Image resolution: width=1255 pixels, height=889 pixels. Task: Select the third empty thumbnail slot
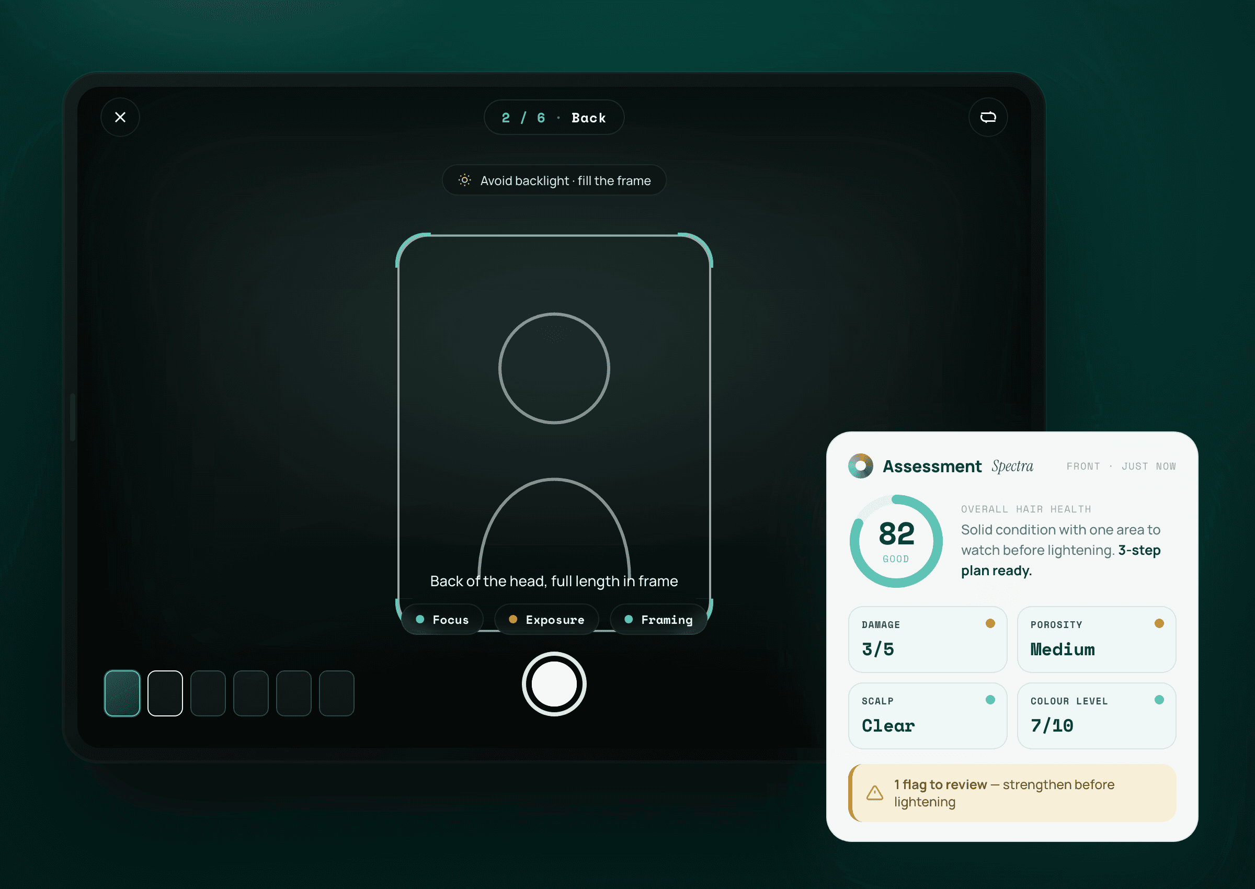click(x=208, y=693)
